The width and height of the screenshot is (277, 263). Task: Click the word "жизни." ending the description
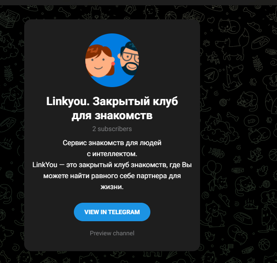pos(112,187)
